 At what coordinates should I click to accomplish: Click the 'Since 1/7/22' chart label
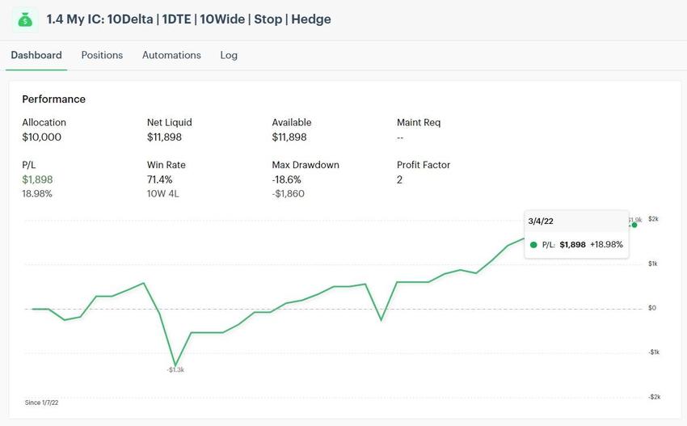click(x=42, y=402)
